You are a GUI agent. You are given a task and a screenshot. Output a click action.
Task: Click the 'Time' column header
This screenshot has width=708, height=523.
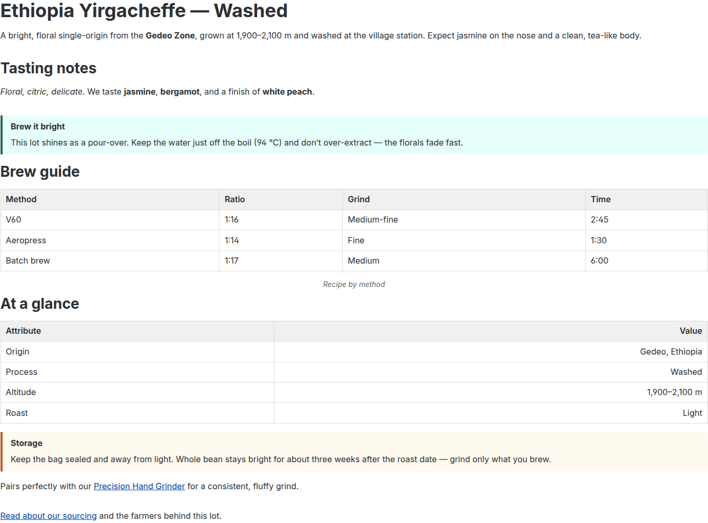pyautogui.click(x=647, y=199)
